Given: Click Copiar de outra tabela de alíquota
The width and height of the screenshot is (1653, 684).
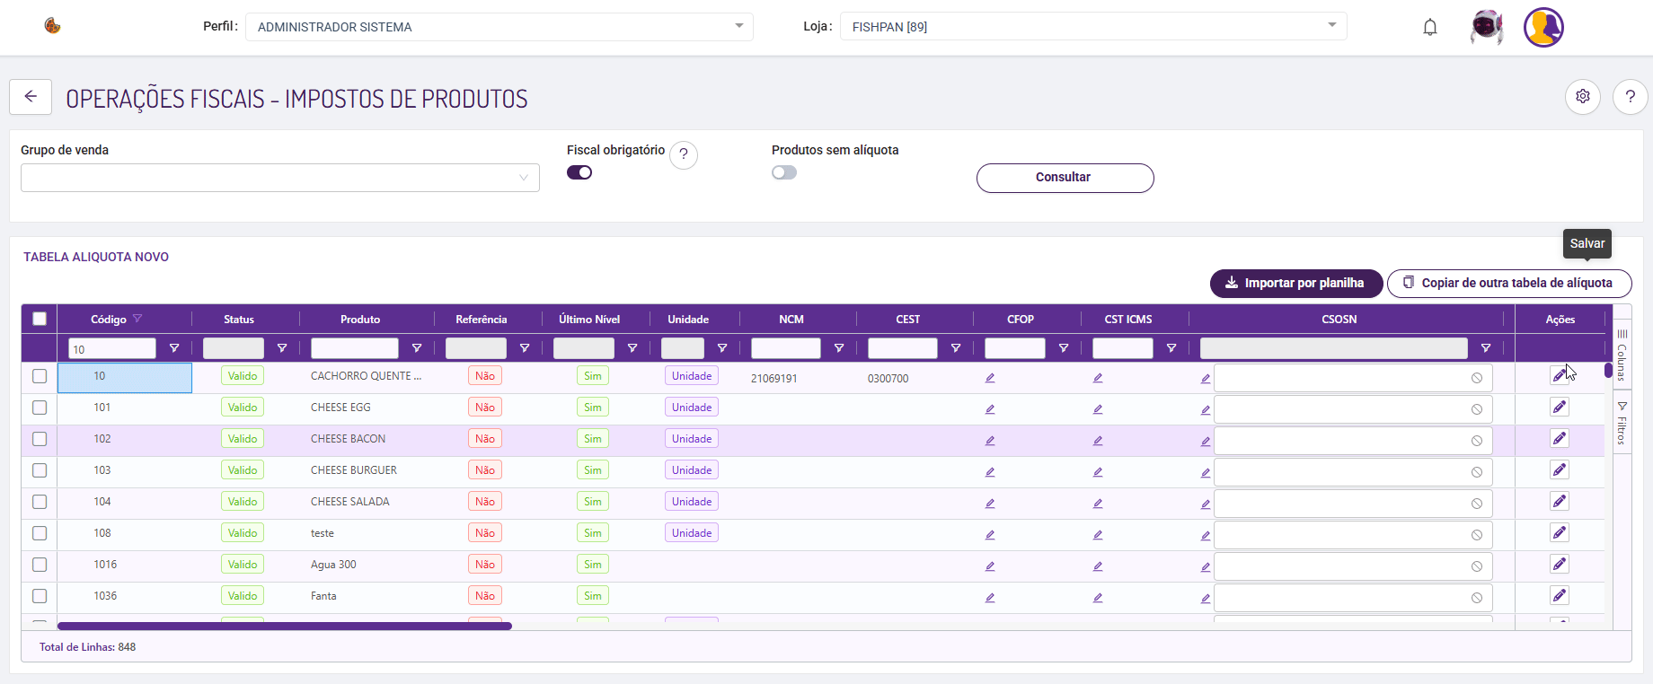Looking at the screenshot, I should pyautogui.click(x=1509, y=283).
